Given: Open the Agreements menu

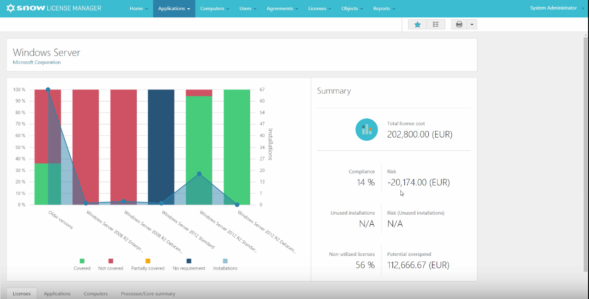Looking at the screenshot, I should click(x=282, y=9).
